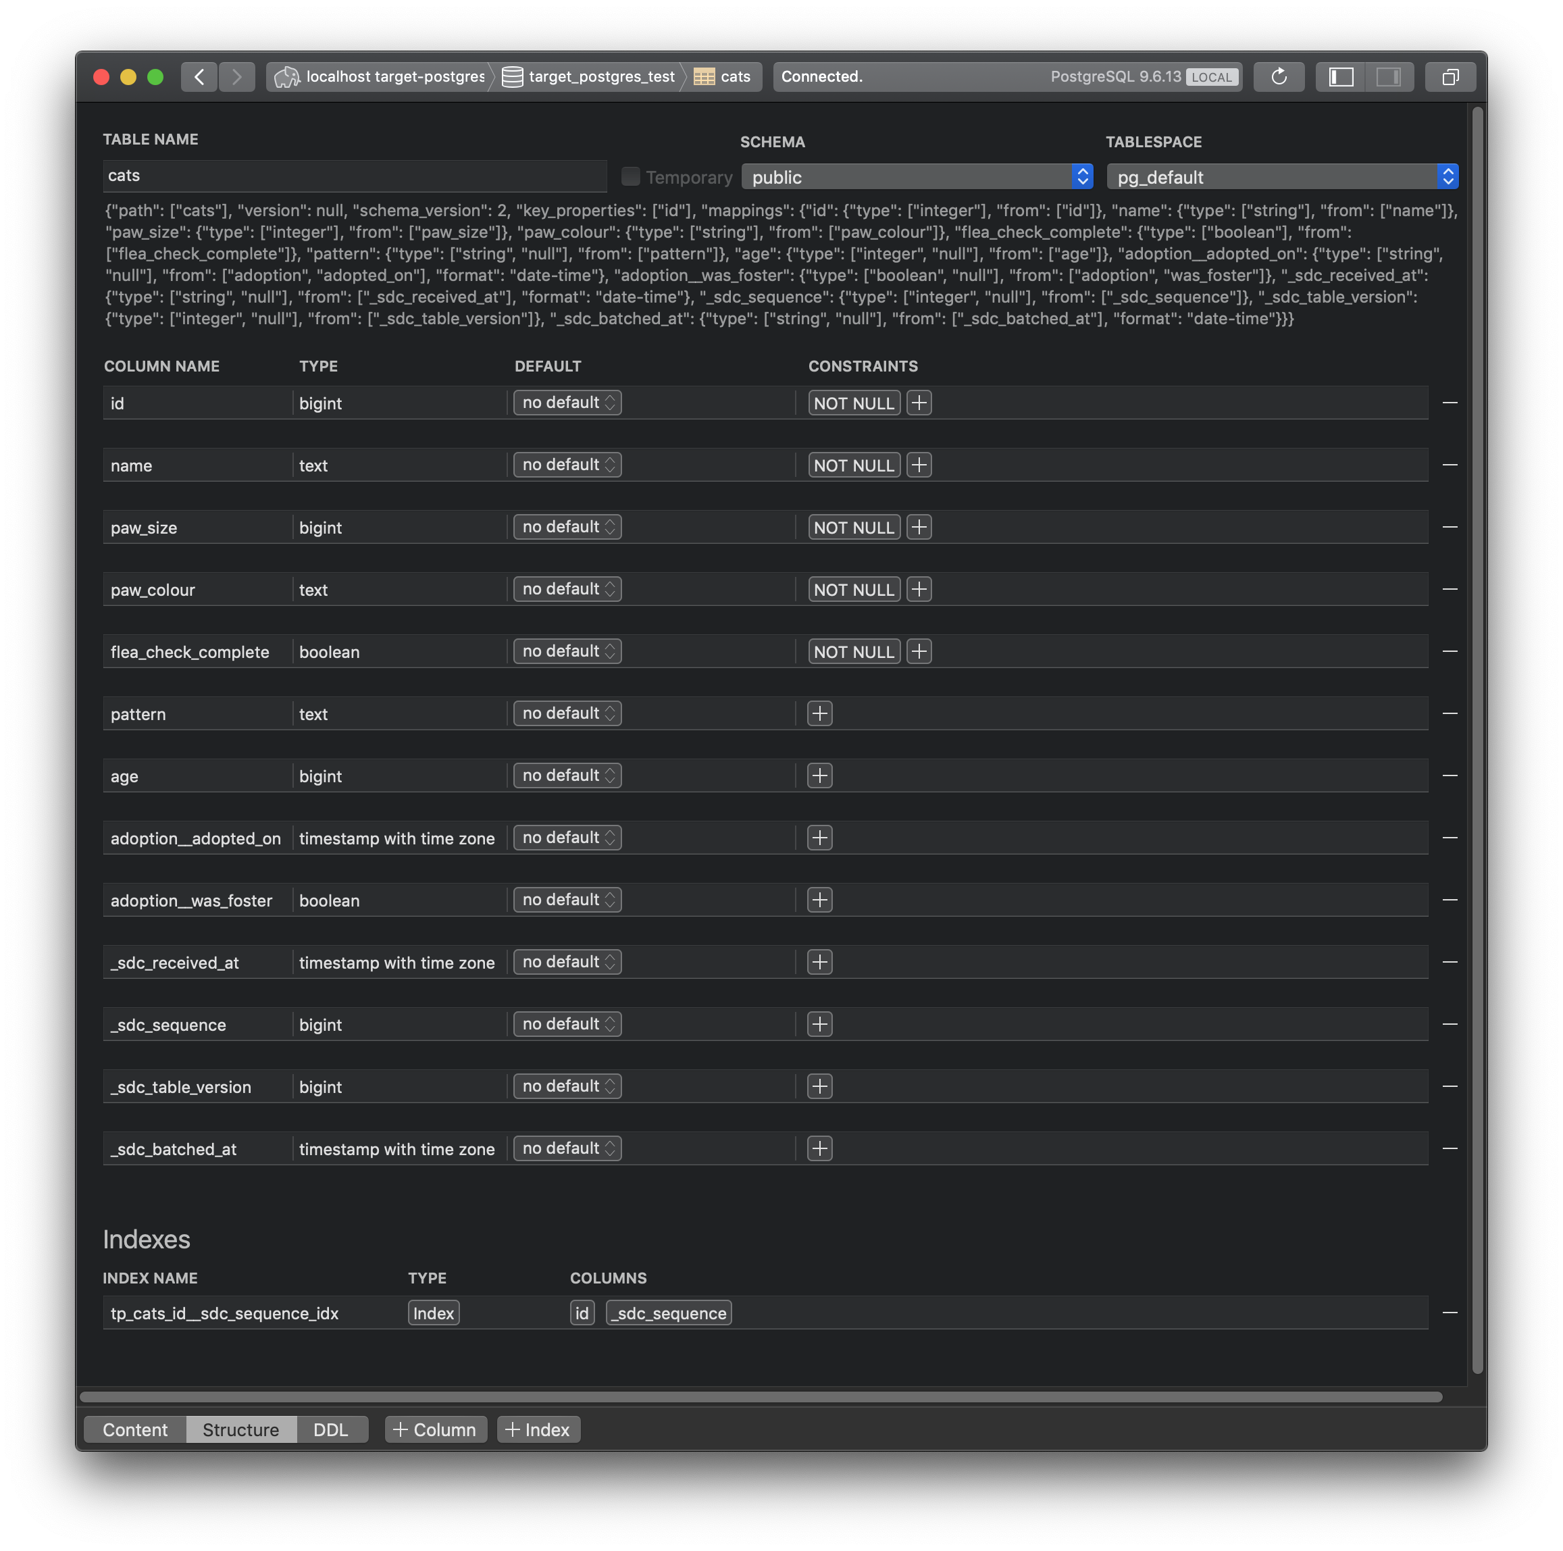
Task: Click the + Index button
Action: coord(538,1429)
